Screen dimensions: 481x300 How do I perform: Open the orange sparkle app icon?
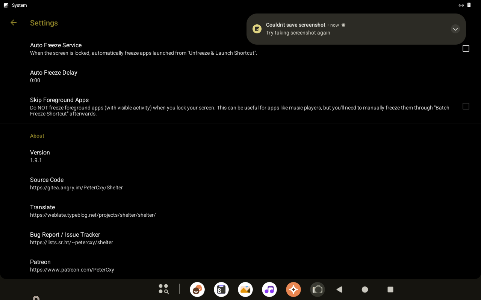point(293,289)
